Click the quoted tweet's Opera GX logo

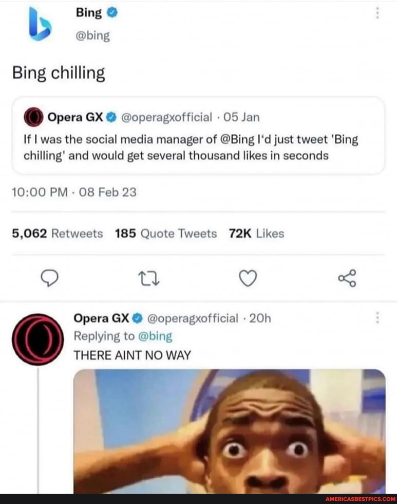click(32, 117)
